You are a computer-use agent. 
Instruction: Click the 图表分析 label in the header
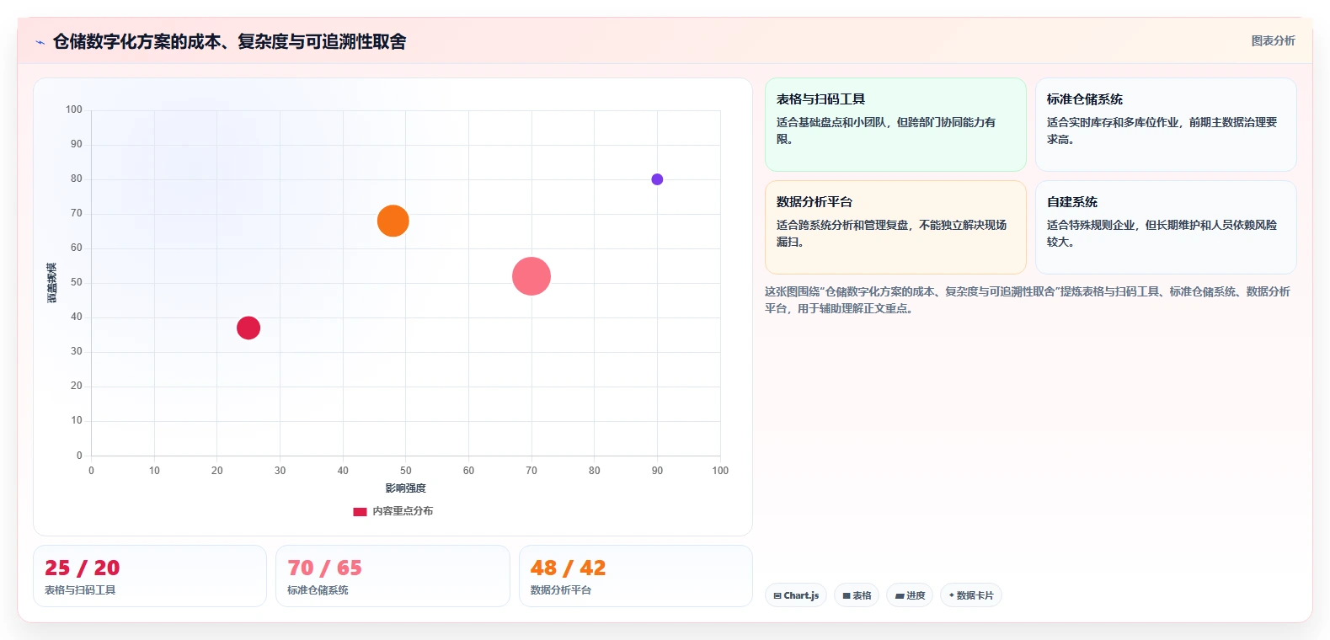(1273, 40)
